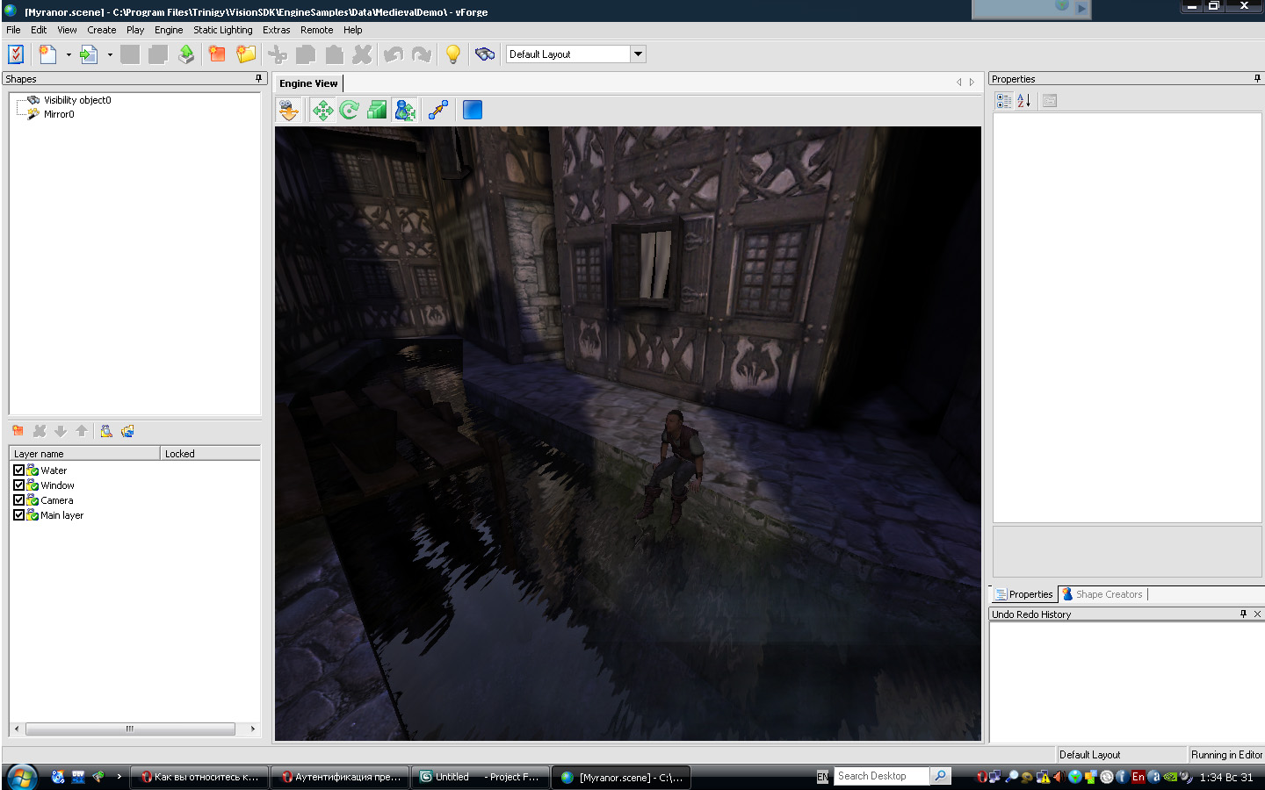
Task: Open the Default Layout combo box
Action: (639, 54)
